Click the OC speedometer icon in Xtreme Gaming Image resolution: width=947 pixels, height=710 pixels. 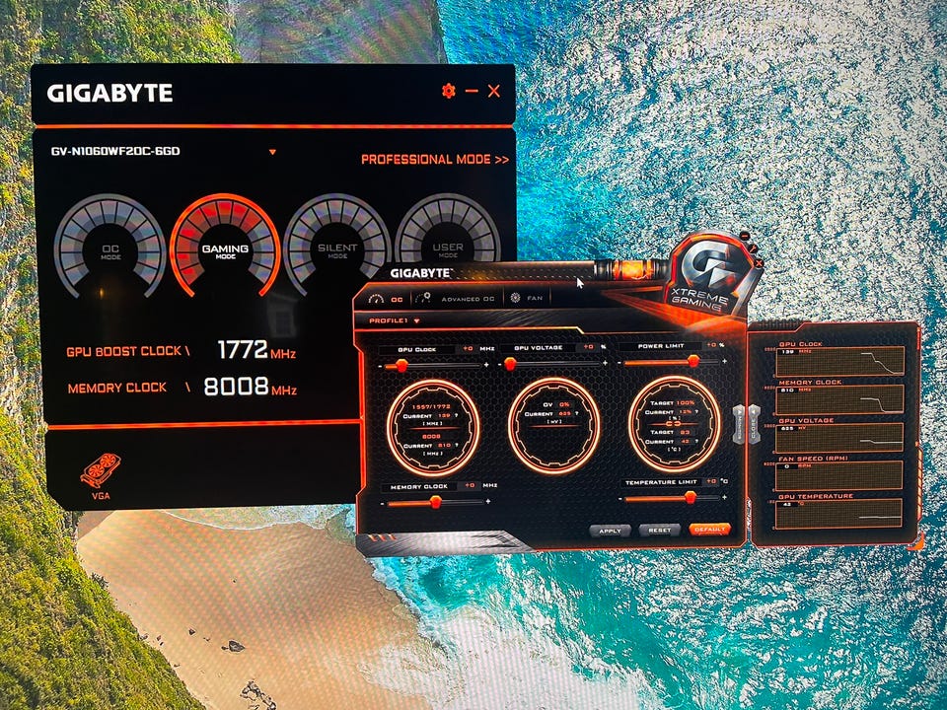pyautogui.click(x=377, y=299)
